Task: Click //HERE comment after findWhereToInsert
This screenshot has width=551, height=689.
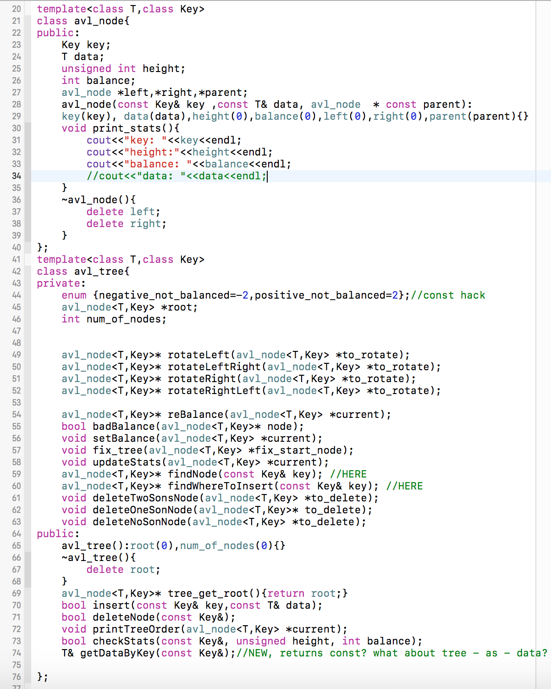Action: click(404, 486)
